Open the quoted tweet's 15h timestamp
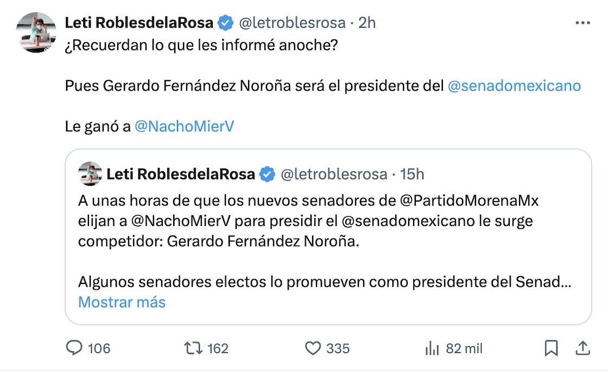 pyautogui.click(x=412, y=174)
